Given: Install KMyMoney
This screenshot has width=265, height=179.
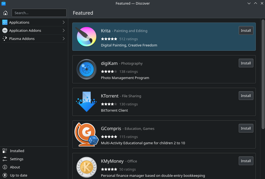Looking at the screenshot, I should pos(246,161).
